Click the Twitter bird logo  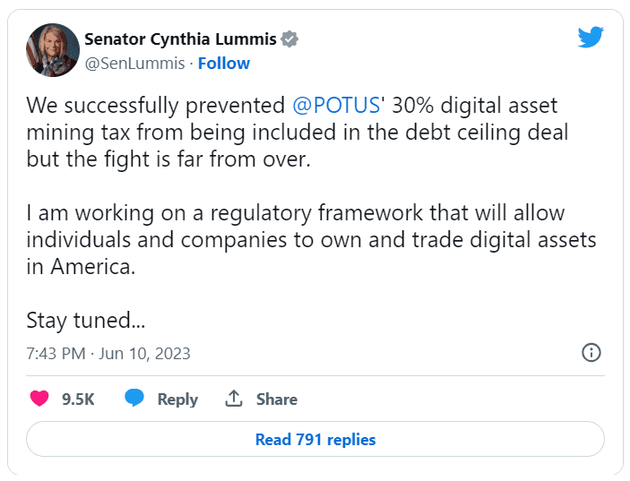coord(591,37)
